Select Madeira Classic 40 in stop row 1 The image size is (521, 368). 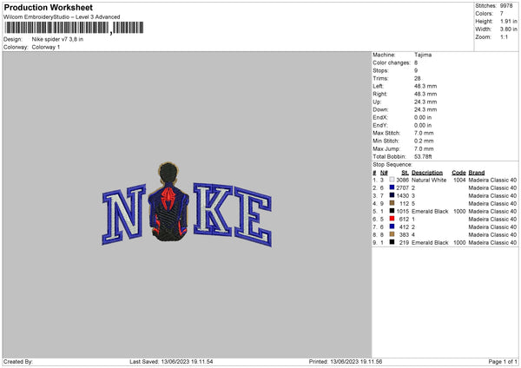[x=492, y=180]
